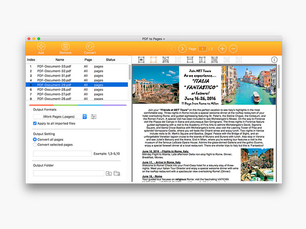
Task: Click the Add files icon
Action: tap(41, 47)
